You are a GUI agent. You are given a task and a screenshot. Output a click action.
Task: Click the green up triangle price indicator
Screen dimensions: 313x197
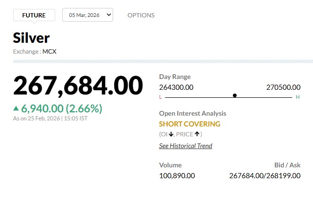pyautogui.click(x=16, y=109)
